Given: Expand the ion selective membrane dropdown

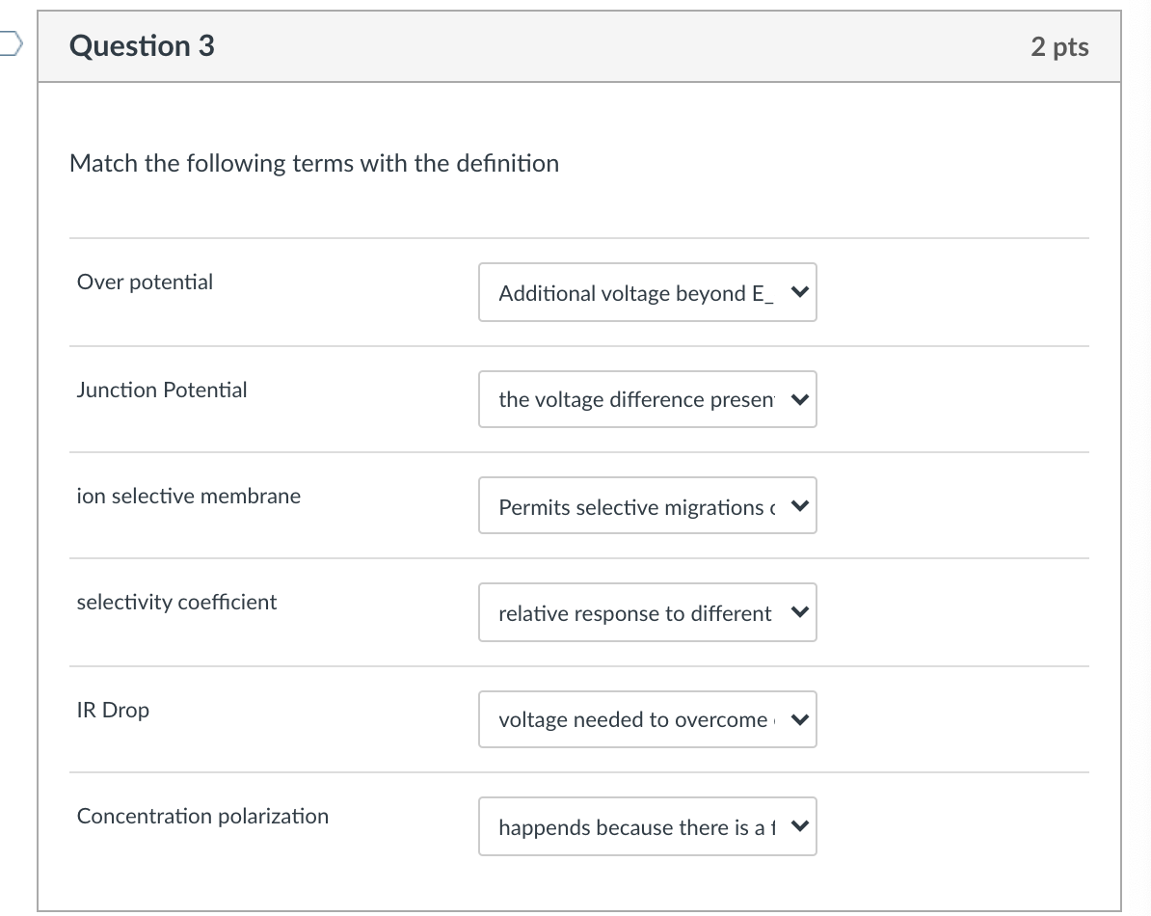Looking at the screenshot, I should (648, 505).
